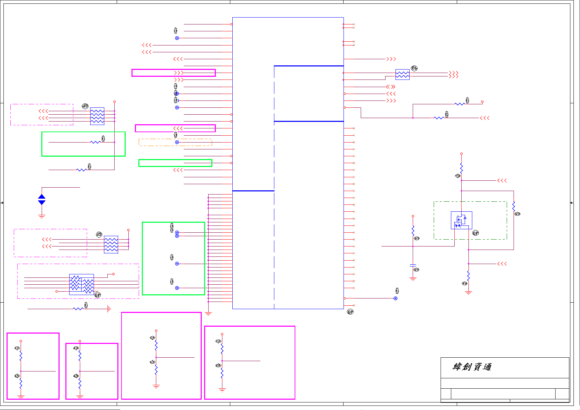Select the resistor inside the green rectangle
Screen dimensions: 580x410
pyautogui.click(x=95, y=142)
